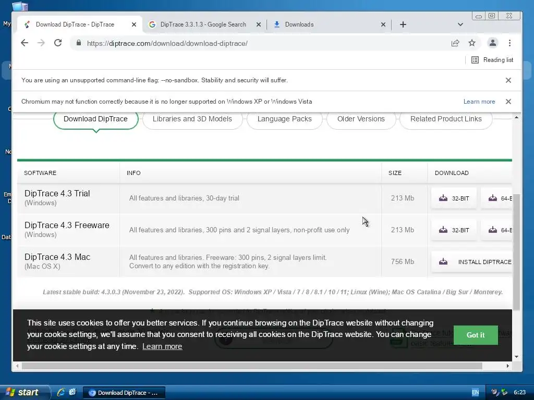This screenshot has height=400, width=534.
Task: Open Related Product Links section
Action: (446, 119)
